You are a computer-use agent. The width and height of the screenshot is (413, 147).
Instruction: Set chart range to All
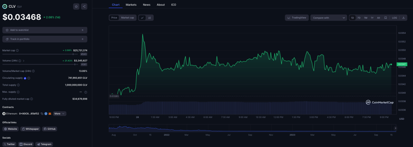pos(378,18)
